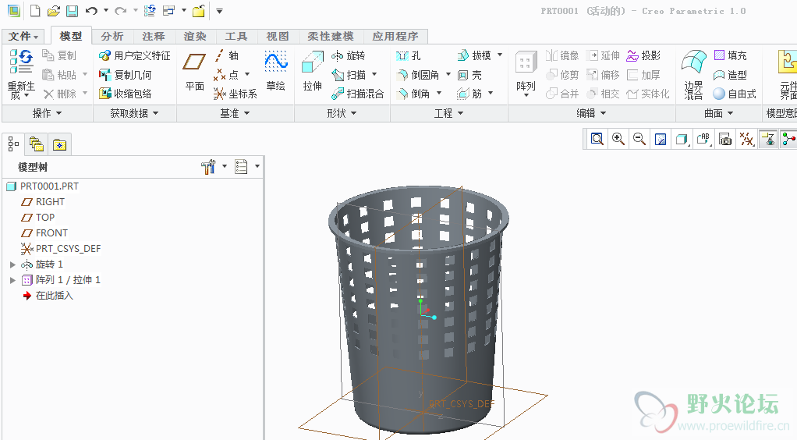
Task: Switch to the 分析 tab
Action: [112, 36]
